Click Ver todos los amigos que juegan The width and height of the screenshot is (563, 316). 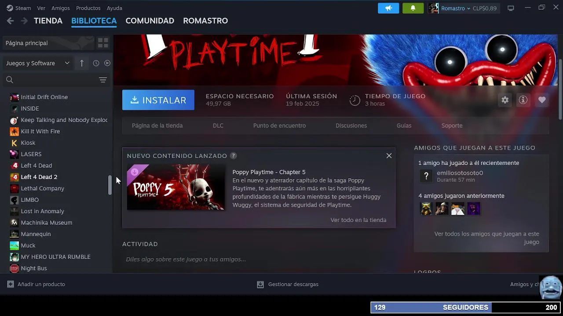coord(486,238)
